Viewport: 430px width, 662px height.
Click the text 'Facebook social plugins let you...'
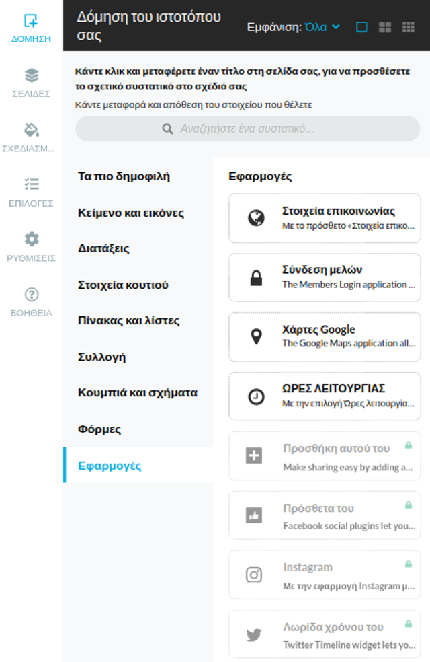click(x=349, y=526)
